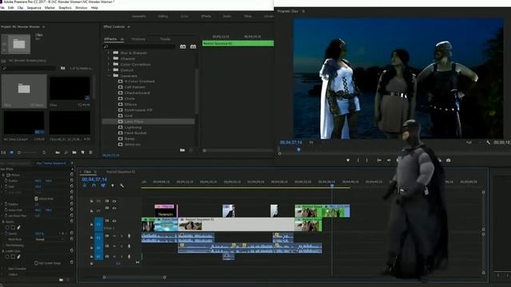The width and height of the screenshot is (511, 287).
Task: Click Add Marker in Program monitor transport
Action: [x=348, y=160]
